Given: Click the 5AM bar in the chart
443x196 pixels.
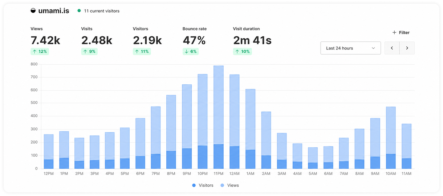Looking at the screenshot, I should tap(312, 158).
